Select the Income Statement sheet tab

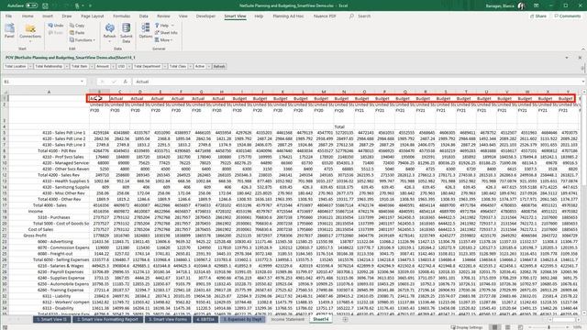287,319
